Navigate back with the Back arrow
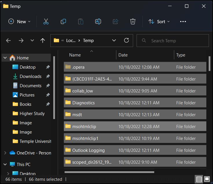 (x=8, y=41)
